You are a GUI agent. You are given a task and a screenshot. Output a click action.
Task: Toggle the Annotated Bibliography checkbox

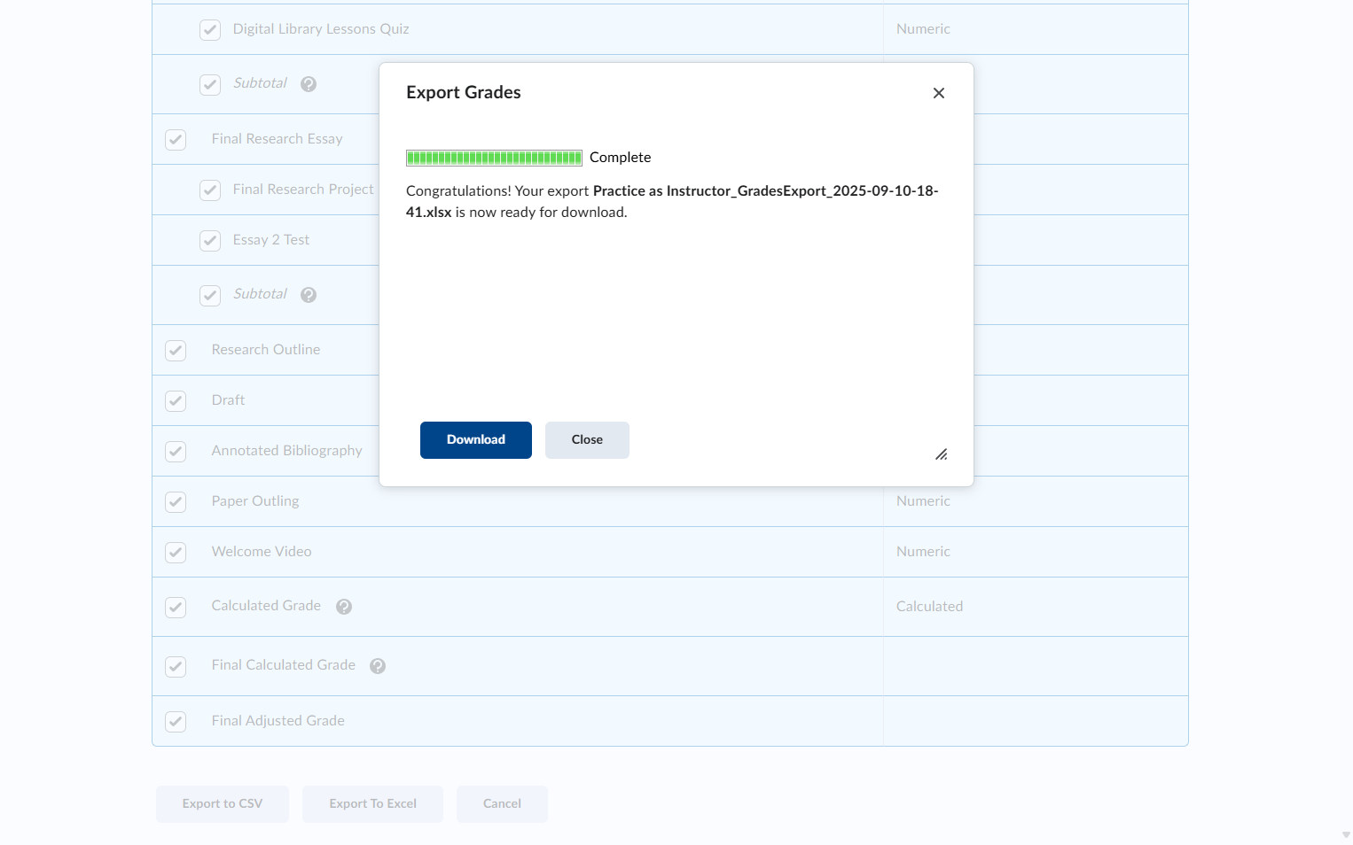coord(176,452)
